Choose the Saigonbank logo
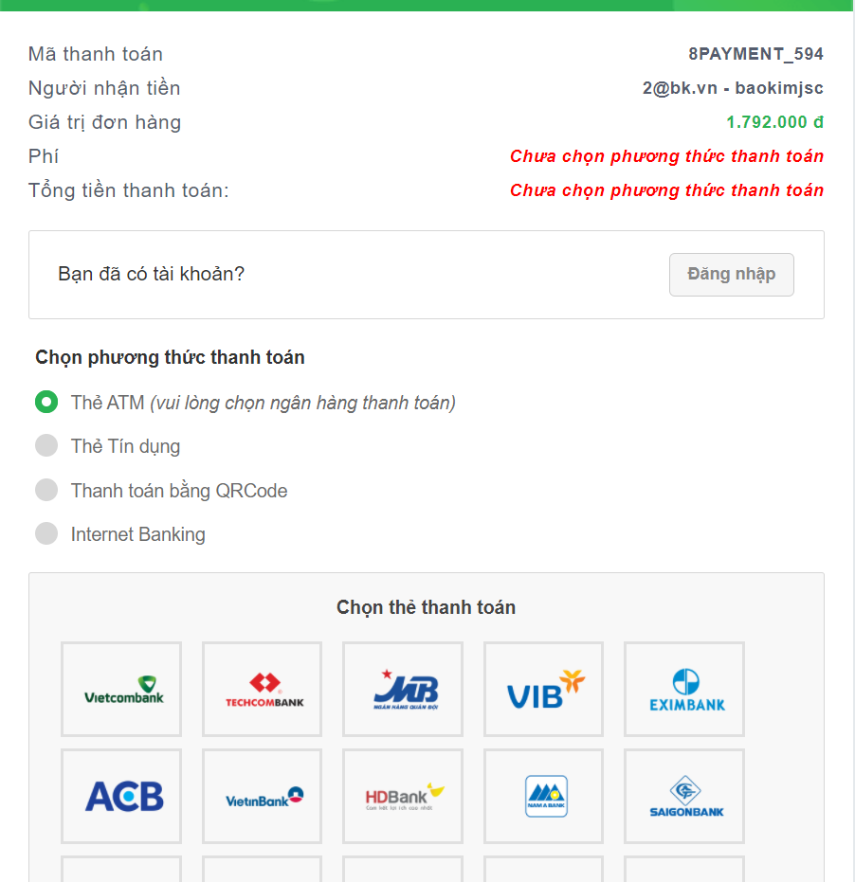Screen dimensions: 855x882 (x=684, y=796)
